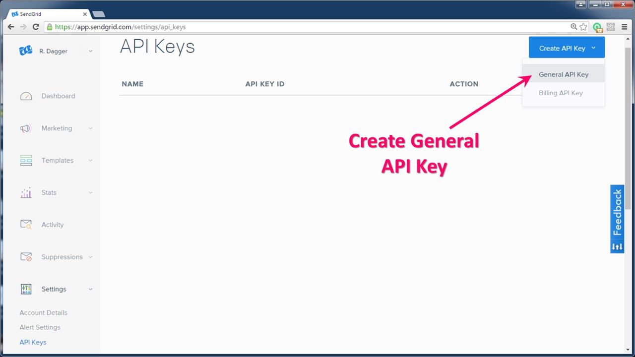Open a new browser tab
Viewport: 635px width, 357px height.
click(x=98, y=14)
